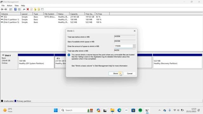Image resolution: width=203 pixels, height=114 pixels.
Task: Open Copilot from the taskbar
Action: (98, 110)
